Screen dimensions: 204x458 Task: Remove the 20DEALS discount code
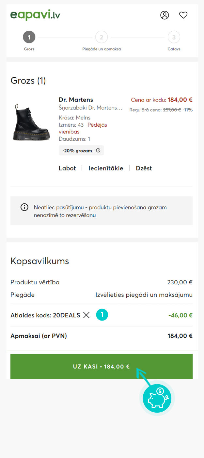click(86, 315)
